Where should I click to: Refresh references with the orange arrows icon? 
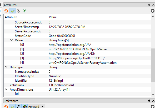tap(6, 106)
